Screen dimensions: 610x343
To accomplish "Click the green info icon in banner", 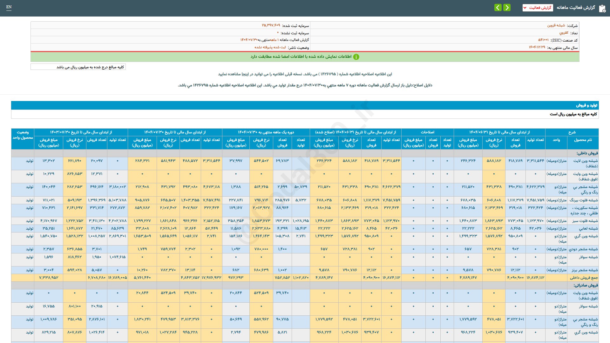I will [x=356, y=57].
